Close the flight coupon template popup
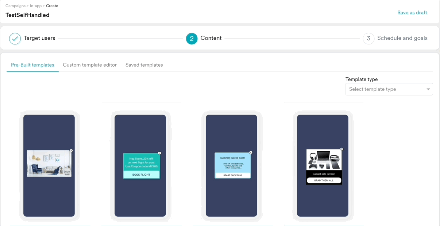This screenshot has height=226, width=440. click(x=159, y=153)
